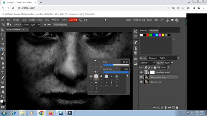Add raster mask icon
Screen dimensions: 207x116
click(162, 108)
